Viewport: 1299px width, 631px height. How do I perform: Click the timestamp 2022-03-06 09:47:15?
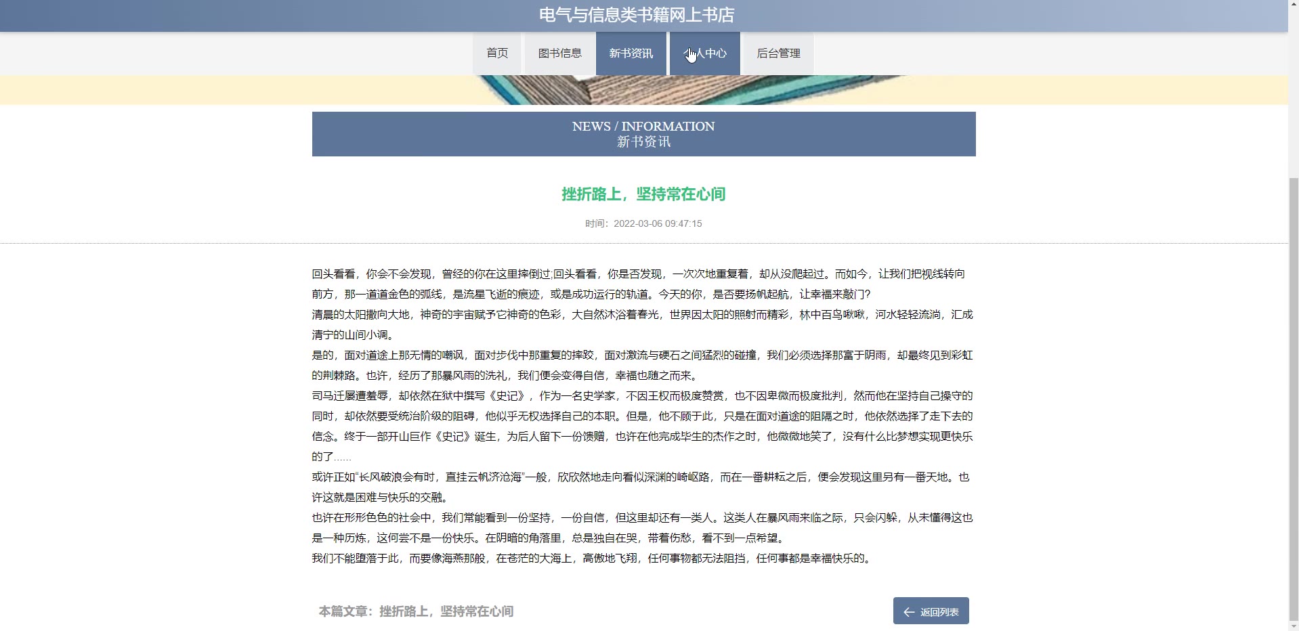click(658, 223)
